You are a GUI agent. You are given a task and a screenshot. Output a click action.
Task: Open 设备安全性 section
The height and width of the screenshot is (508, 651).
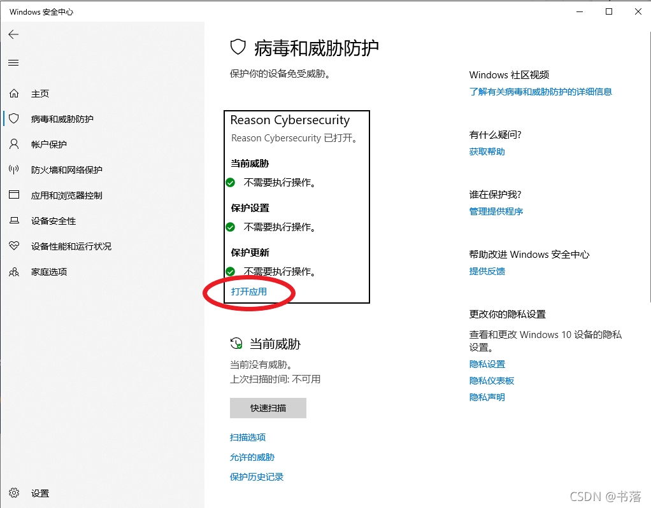(x=53, y=221)
